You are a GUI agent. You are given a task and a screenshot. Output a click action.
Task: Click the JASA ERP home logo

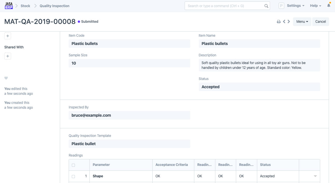(9, 6)
